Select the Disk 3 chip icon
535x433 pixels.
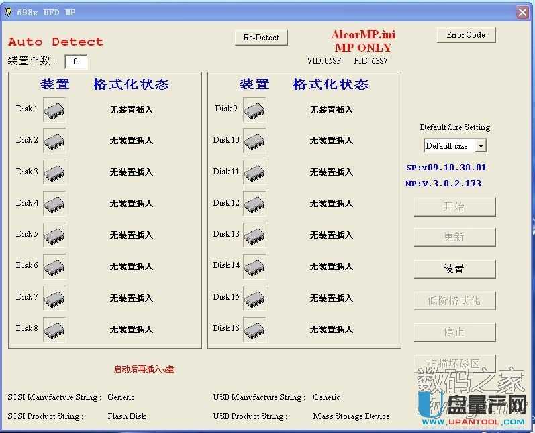point(54,173)
